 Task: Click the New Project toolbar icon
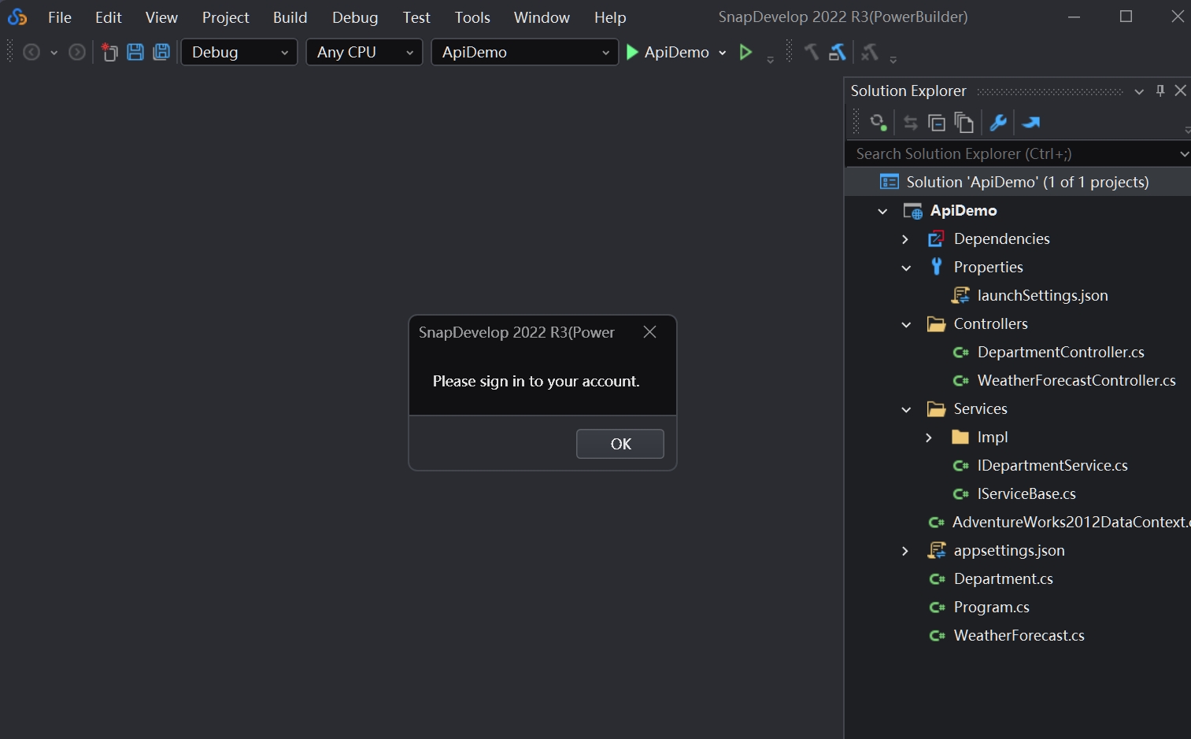[x=109, y=52]
